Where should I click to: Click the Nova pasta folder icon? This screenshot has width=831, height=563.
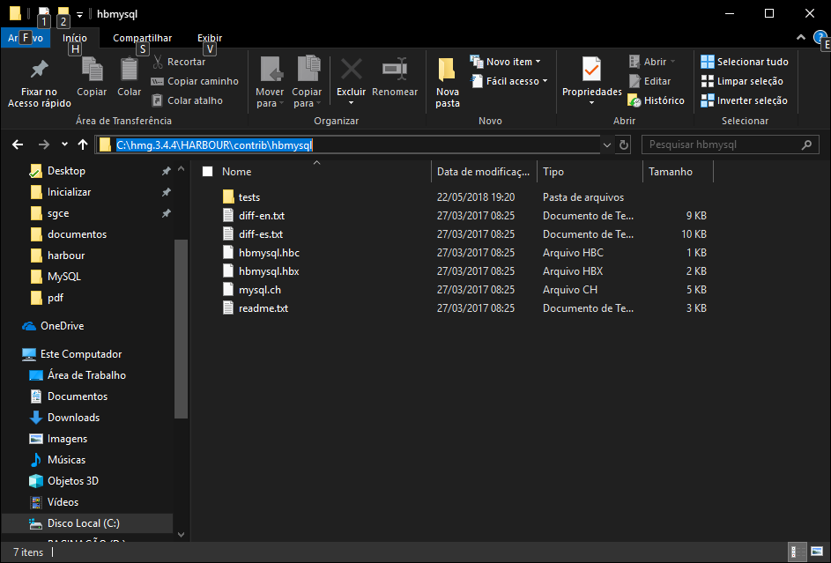(x=447, y=70)
